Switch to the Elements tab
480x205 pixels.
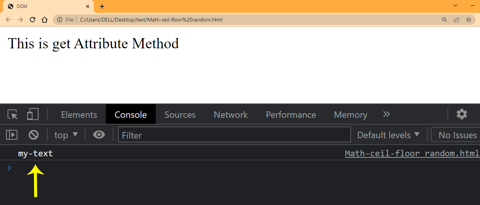pyautogui.click(x=79, y=114)
